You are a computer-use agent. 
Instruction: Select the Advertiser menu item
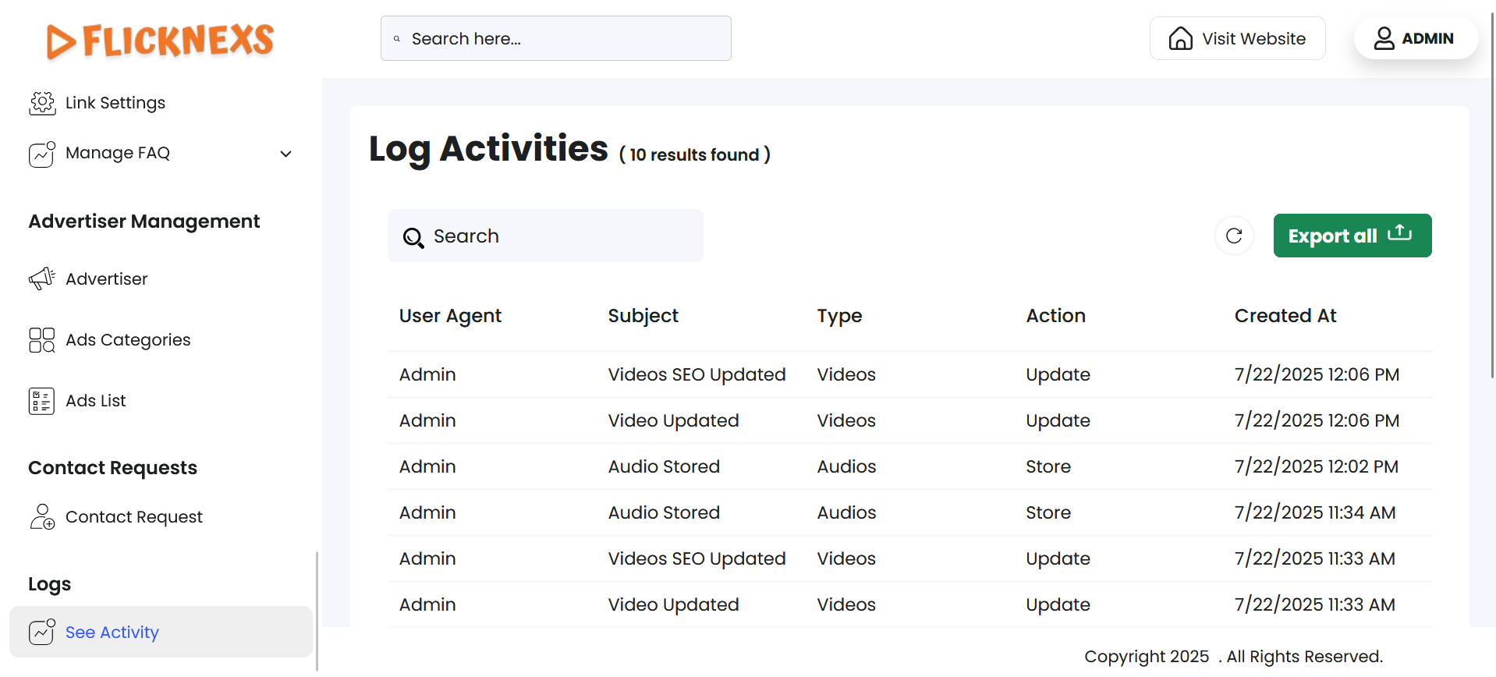click(x=107, y=279)
